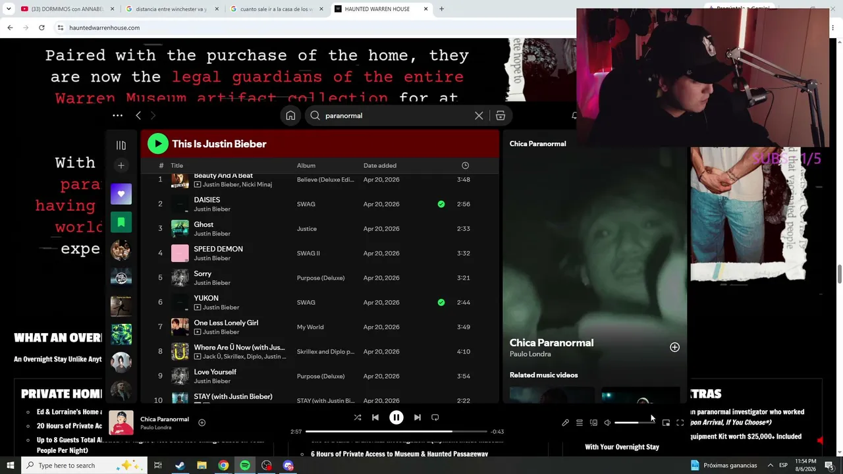The image size is (843, 474).
Task: Show hidden system tray icons
Action: [x=770, y=465]
